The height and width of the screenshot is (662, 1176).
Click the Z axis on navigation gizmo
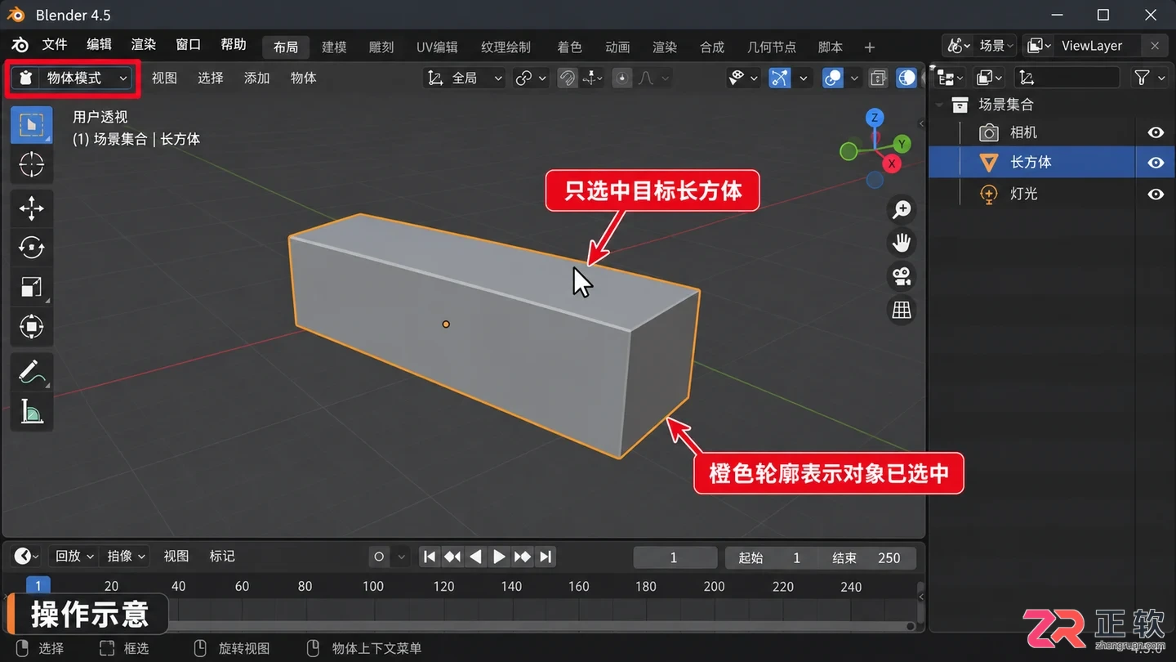[x=875, y=118]
